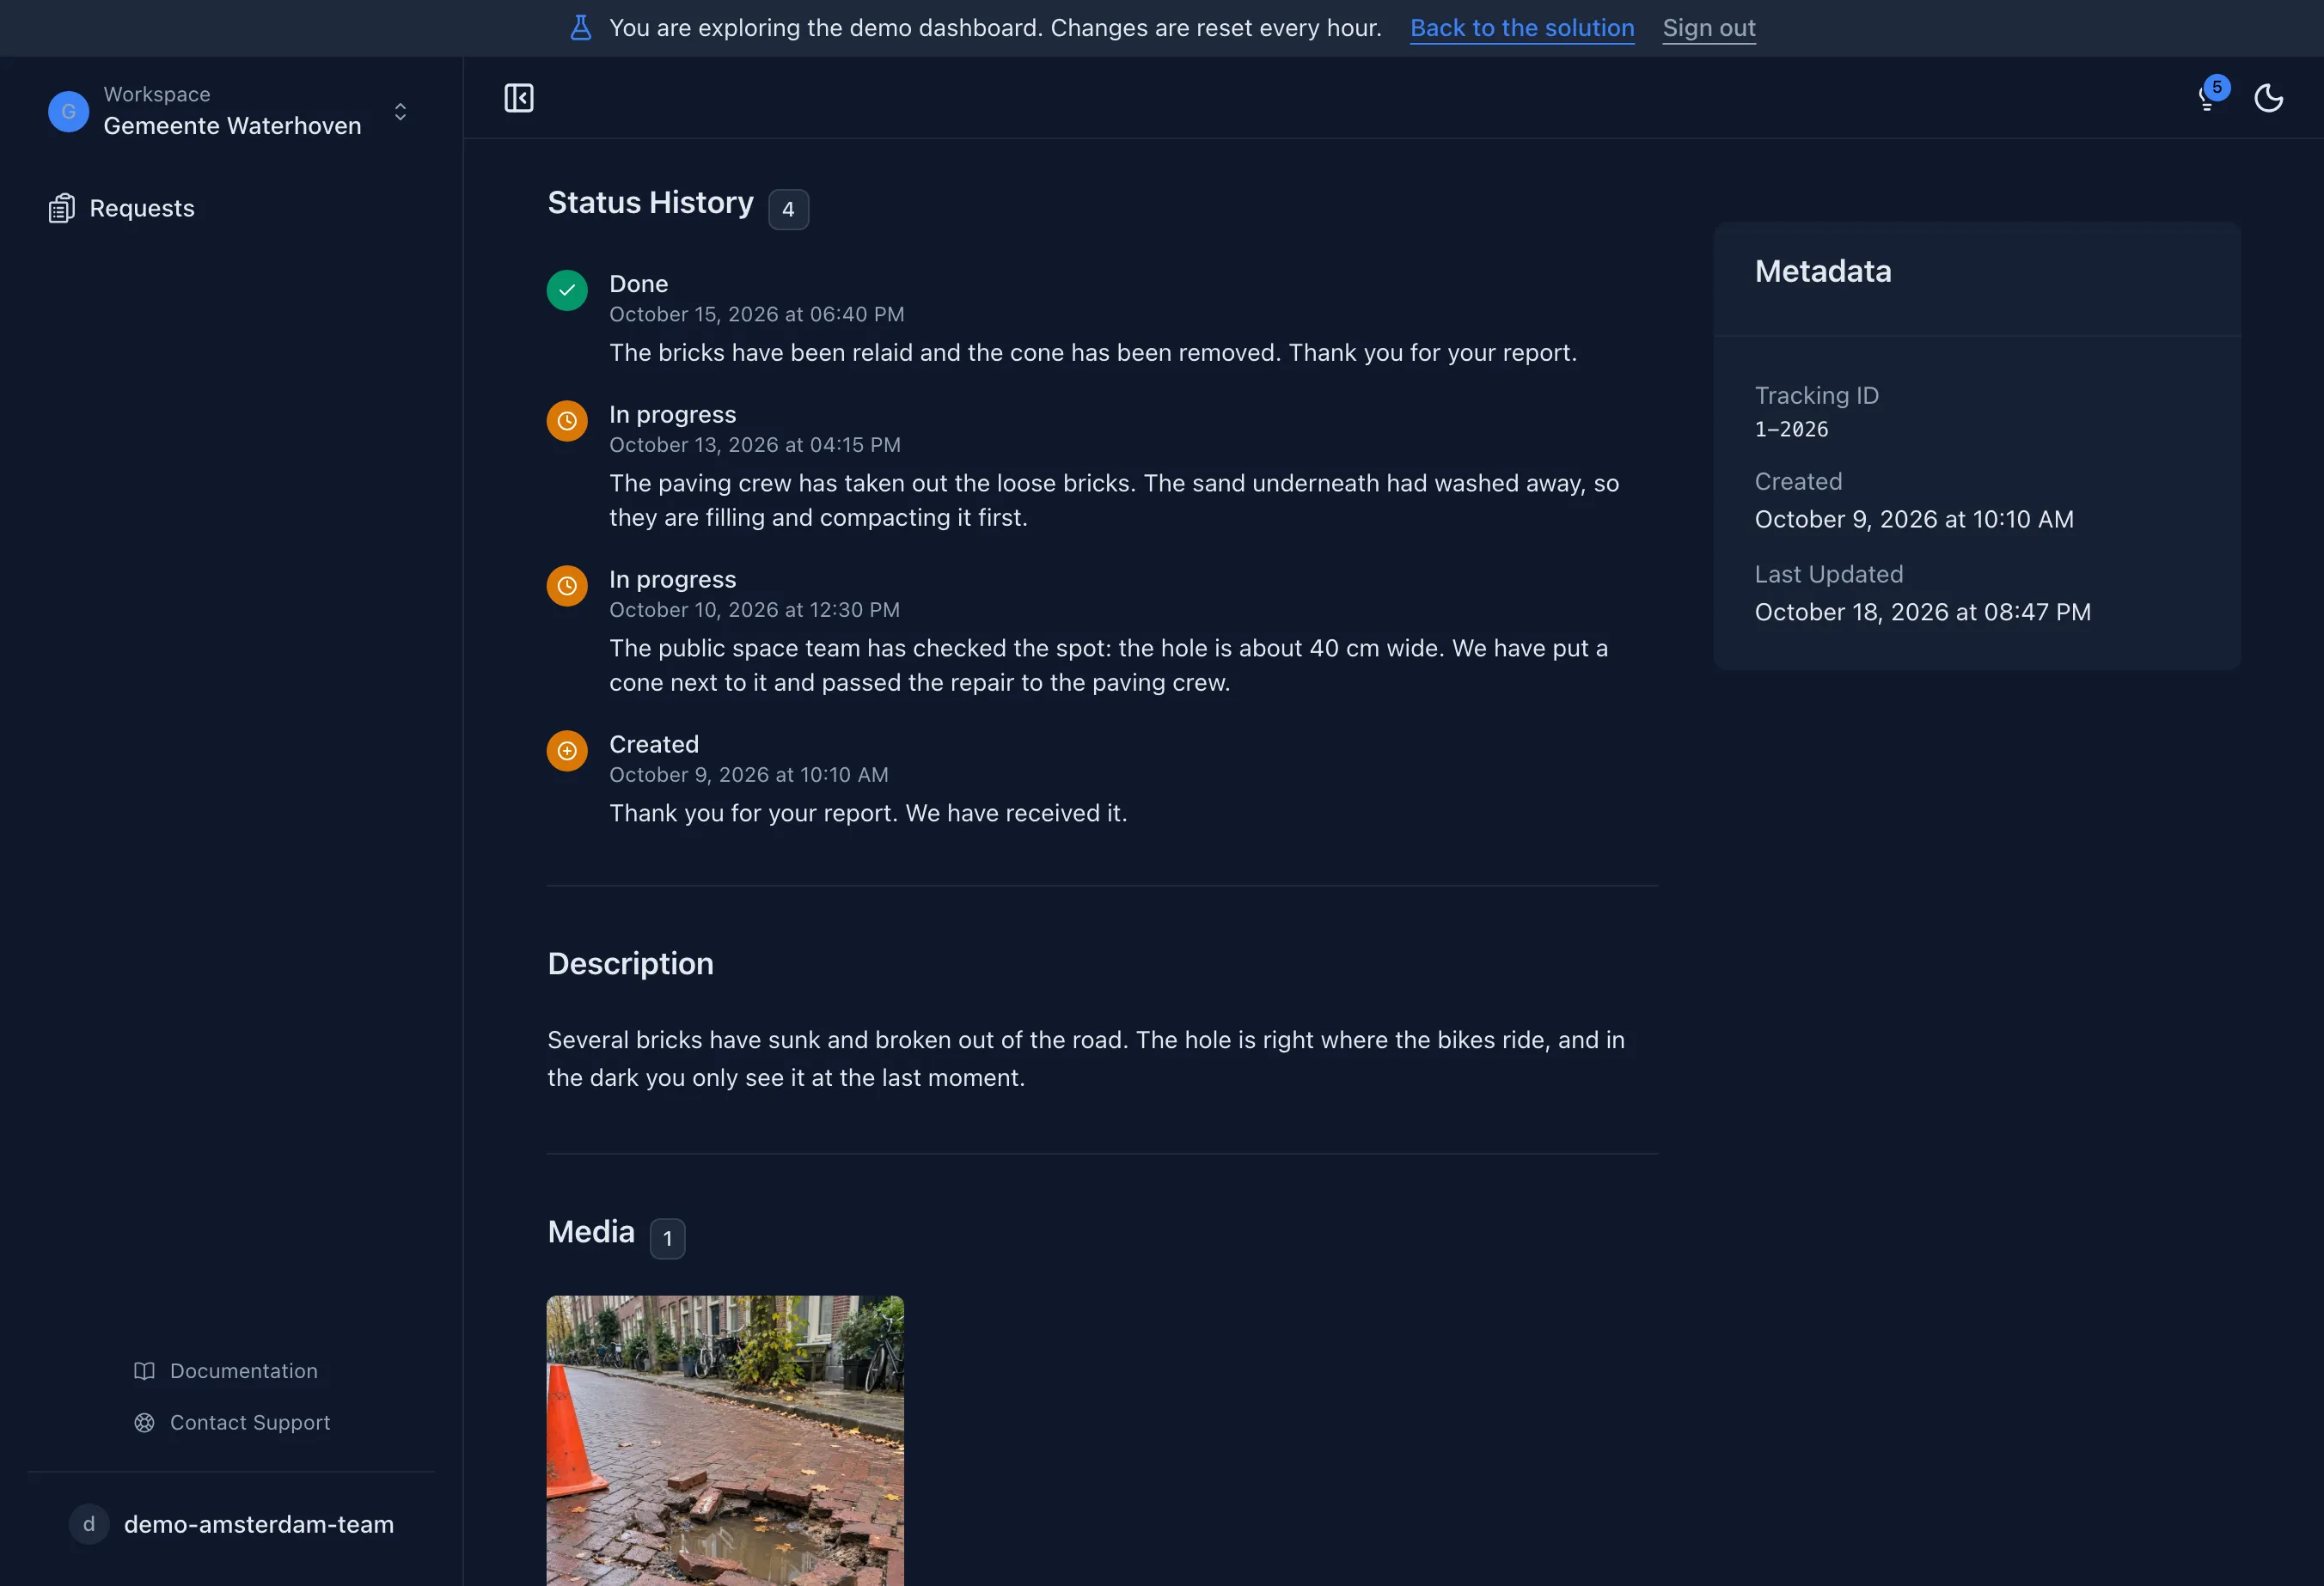
Task: Click the blue G workspace avatar
Action: tap(69, 111)
